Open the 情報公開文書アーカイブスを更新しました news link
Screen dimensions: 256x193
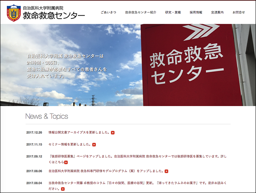point(79,132)
